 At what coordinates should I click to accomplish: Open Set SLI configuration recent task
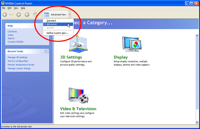[18, 61]
